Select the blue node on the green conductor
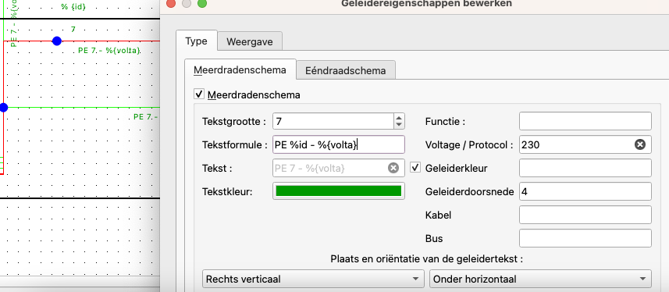The image size is (669, 292). 3,108
